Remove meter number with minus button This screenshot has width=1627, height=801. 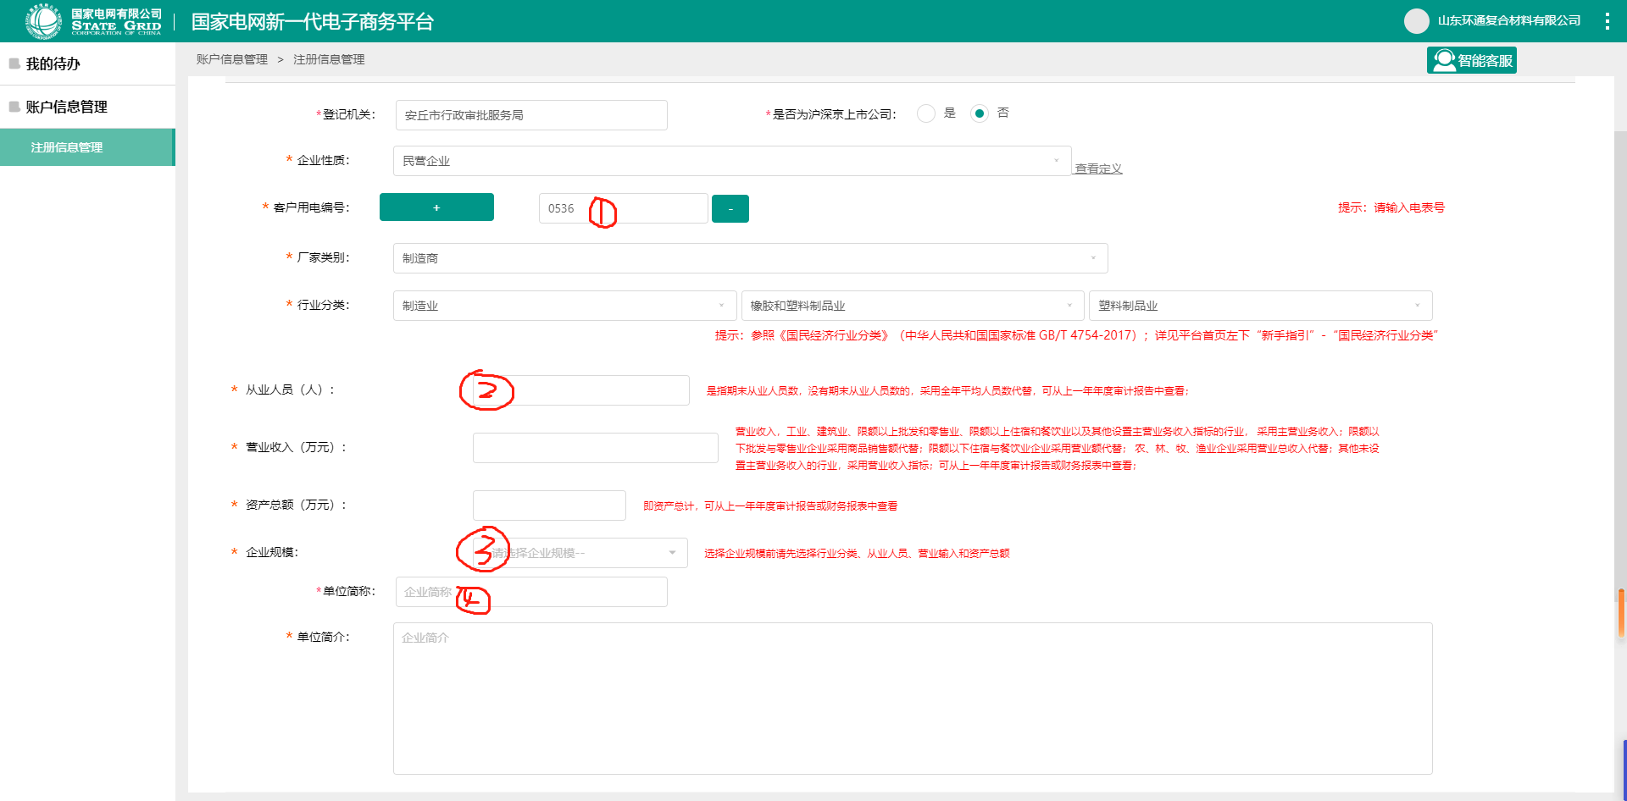730,208
